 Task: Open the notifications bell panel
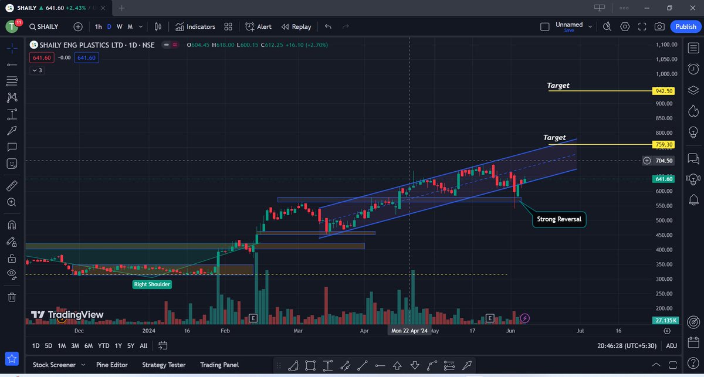[692, 201]
